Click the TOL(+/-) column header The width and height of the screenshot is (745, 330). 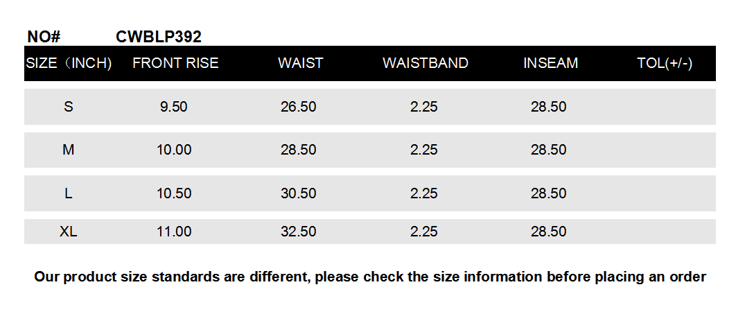tap(665, 63)
